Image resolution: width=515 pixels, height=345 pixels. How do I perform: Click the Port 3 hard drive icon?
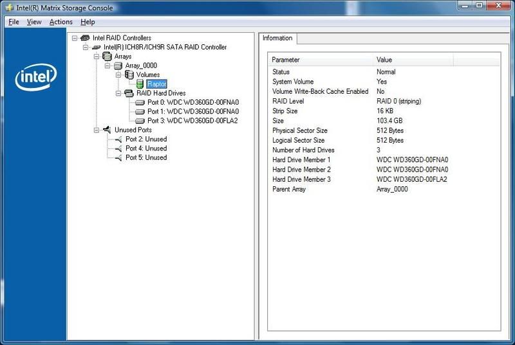(140, 121)
